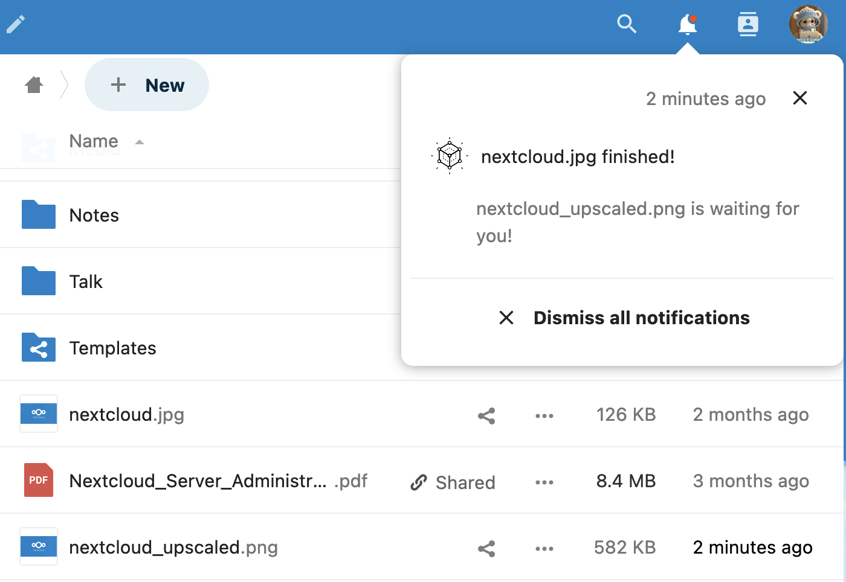Open the nextcloud_upscaled.png file
Viewport: 846px width, 582px height.
(173, 548)
